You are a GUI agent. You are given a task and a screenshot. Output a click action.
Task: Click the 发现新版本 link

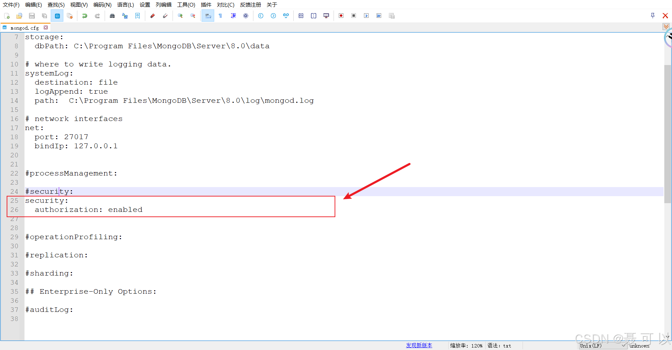[419, 345]
